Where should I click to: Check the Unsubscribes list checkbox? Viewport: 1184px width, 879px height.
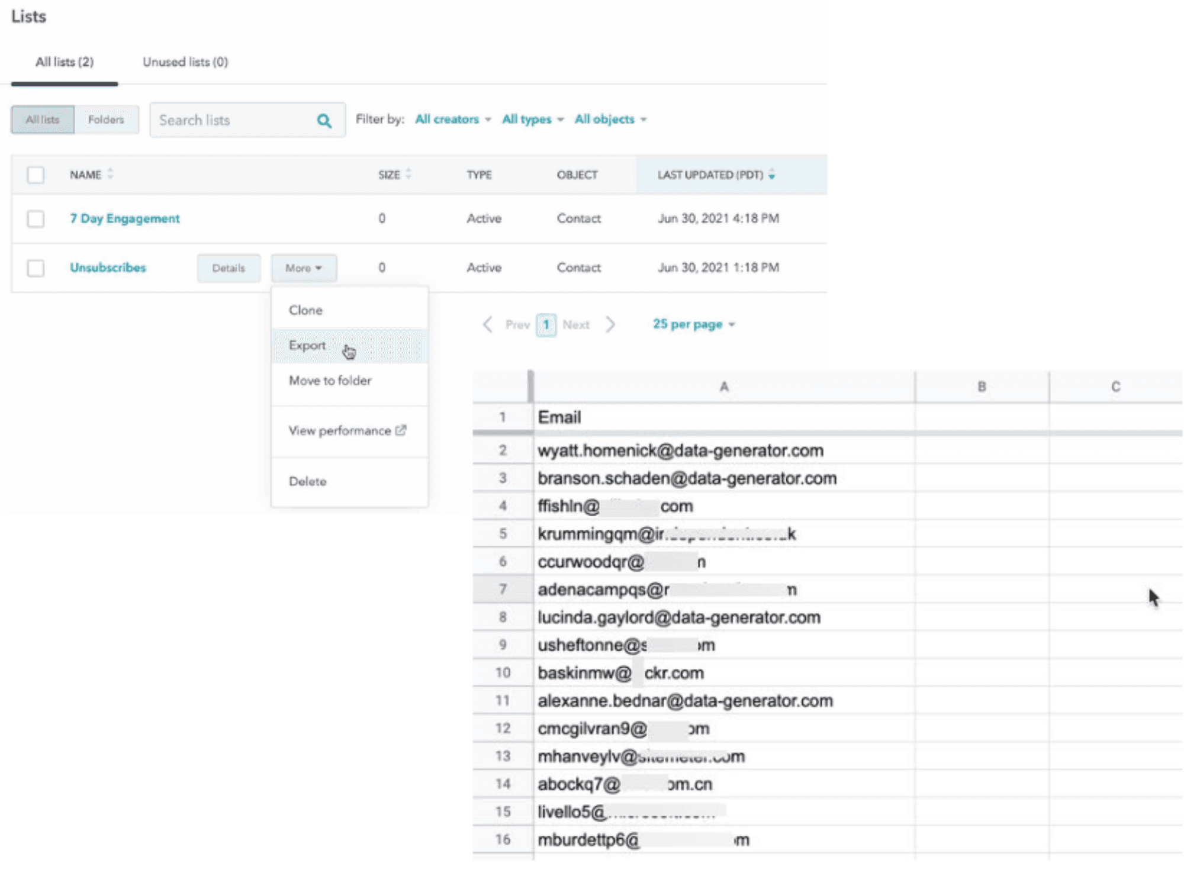click(x=36, y=268)
